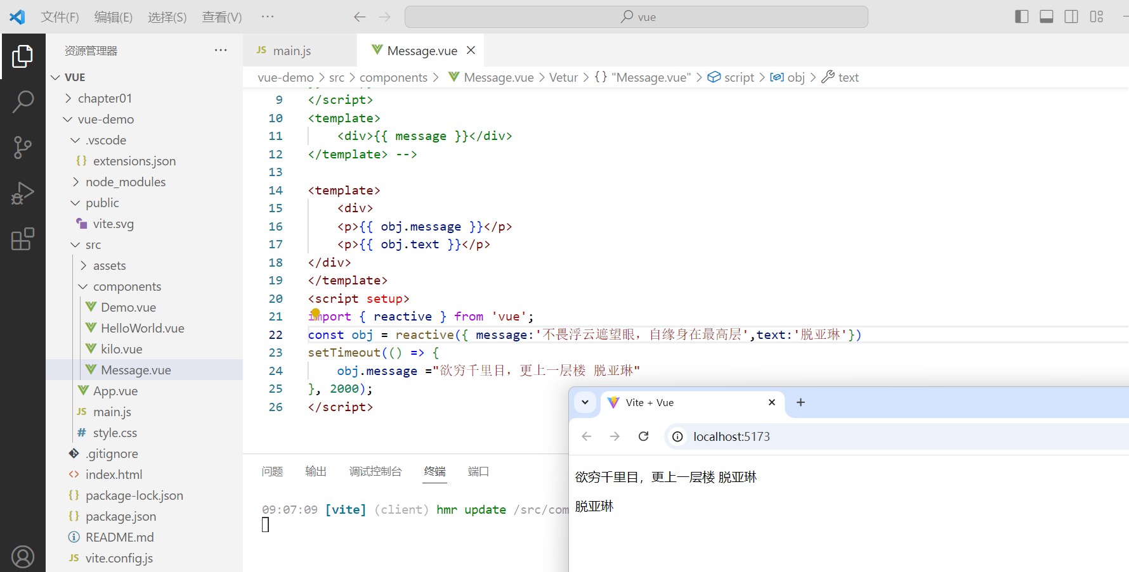Open vite.config.js in the file tree
Viewport: 1129px width, 572px height.
pyautogui.click(x=144, y=558)
